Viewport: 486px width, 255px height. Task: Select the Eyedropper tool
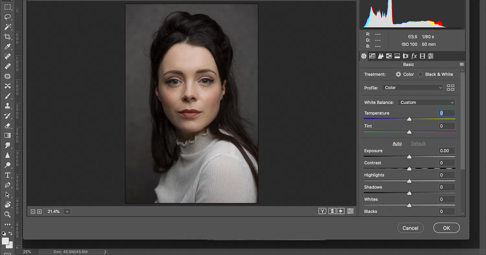(7, 47)
